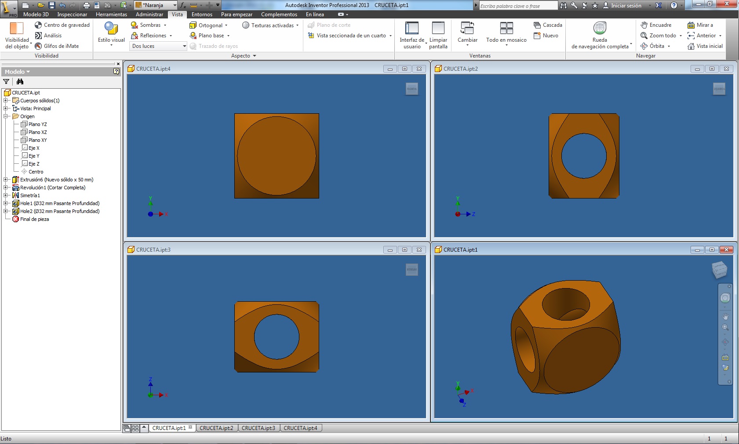Click the Sombras shadow icon
Viewport: 739px width, 444px height.
(x=135, y=25)
